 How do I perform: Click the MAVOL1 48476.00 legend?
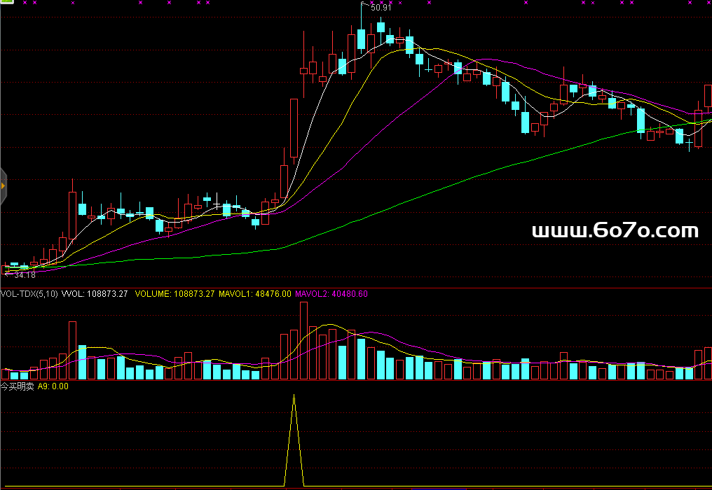coord(254,294)
